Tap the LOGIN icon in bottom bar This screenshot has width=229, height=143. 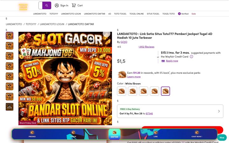tap(73, 133)
